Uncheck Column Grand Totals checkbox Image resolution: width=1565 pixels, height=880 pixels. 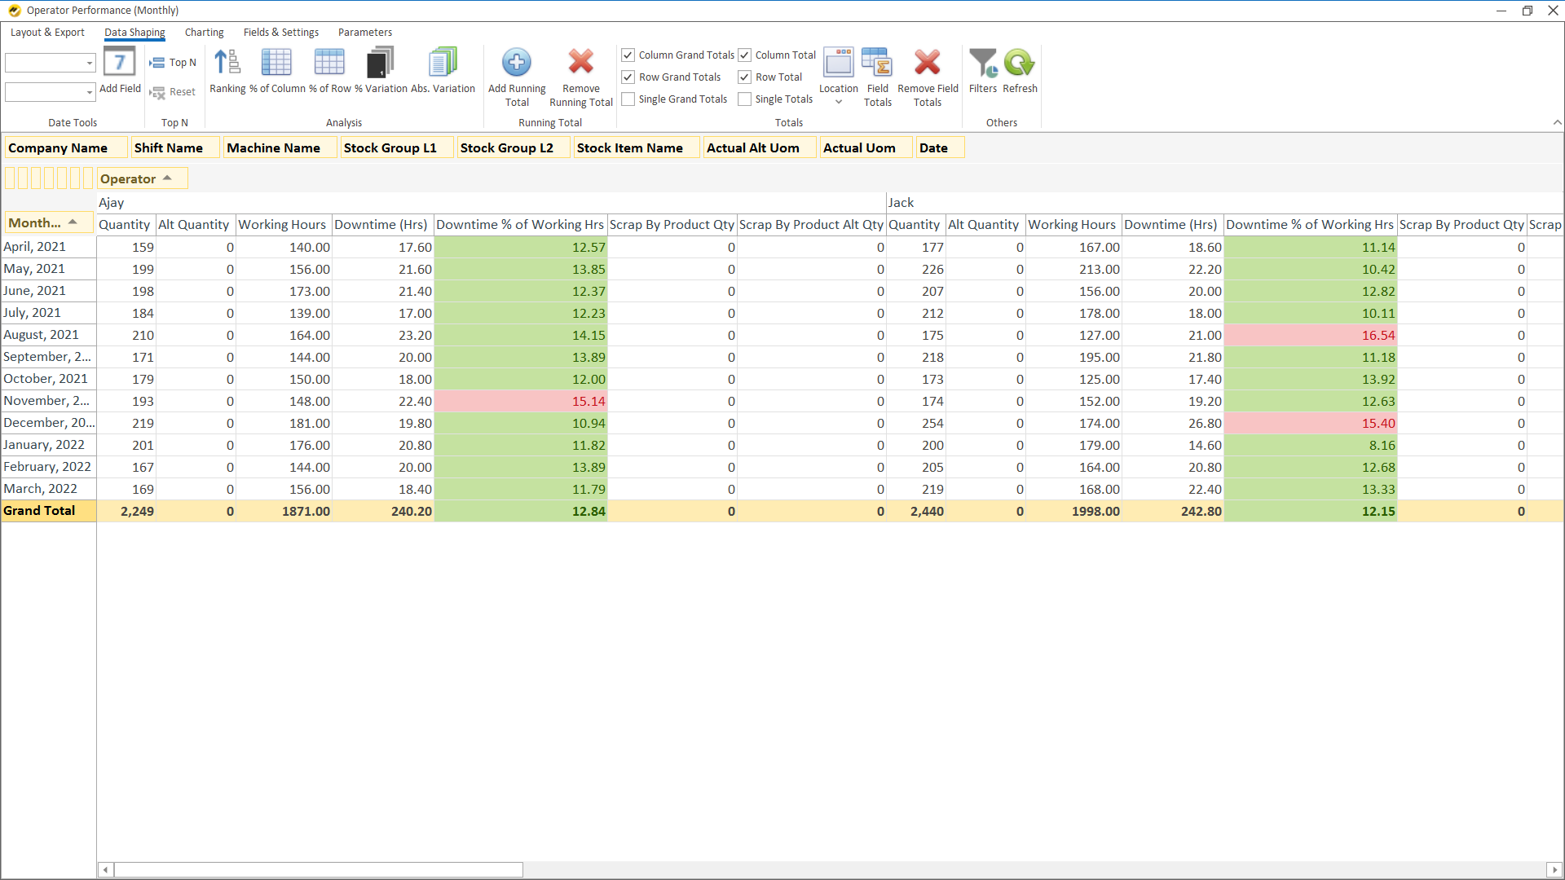coord(628,55)
